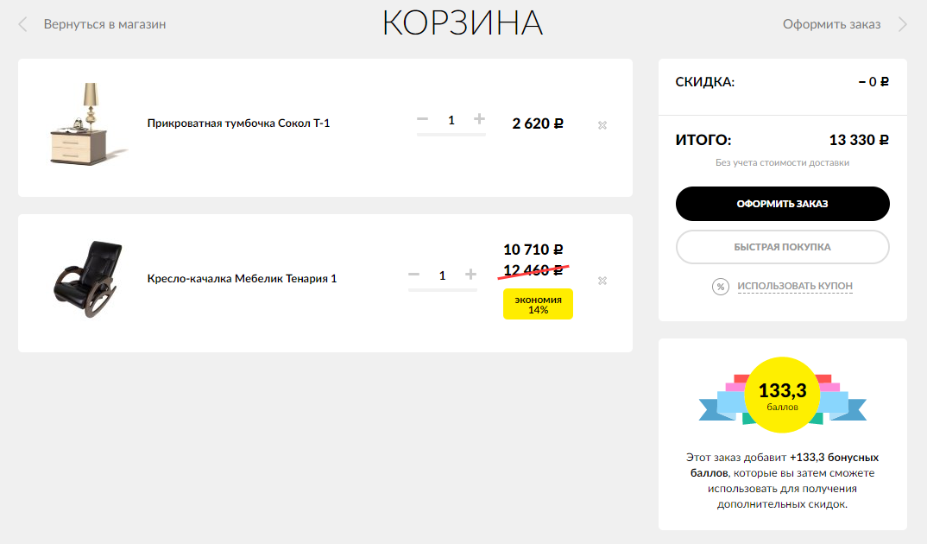Remove Кресло-качалка Мебелик Тенария 1 from cart
Image resolution: width=927 pixels, height=544 pixels.
(602, 280)
